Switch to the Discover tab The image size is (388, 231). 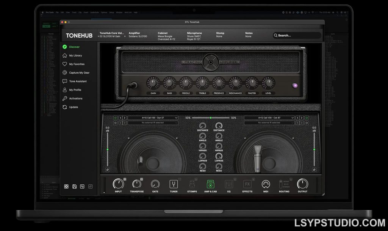[x=75, y=47]
